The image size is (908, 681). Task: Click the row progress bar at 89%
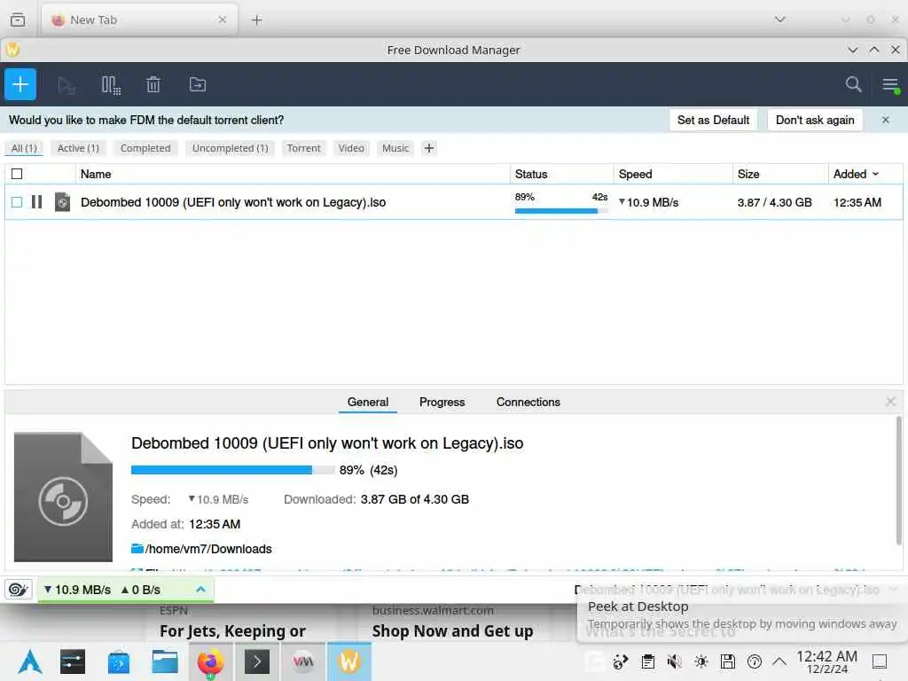561,211
